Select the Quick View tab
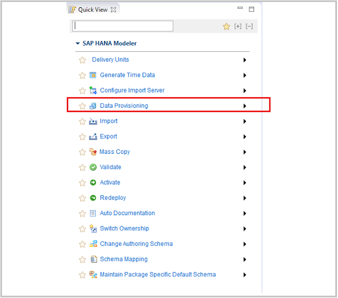The width and height of the screenshot is (338, 298). coord(93,10)
